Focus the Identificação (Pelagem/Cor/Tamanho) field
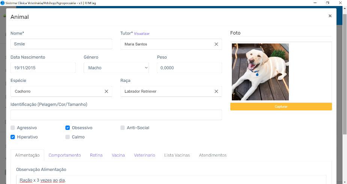 click(x=116, y=115)
